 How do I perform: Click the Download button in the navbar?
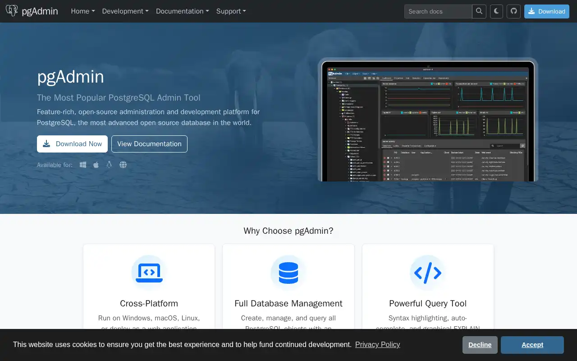coord(546,11)
